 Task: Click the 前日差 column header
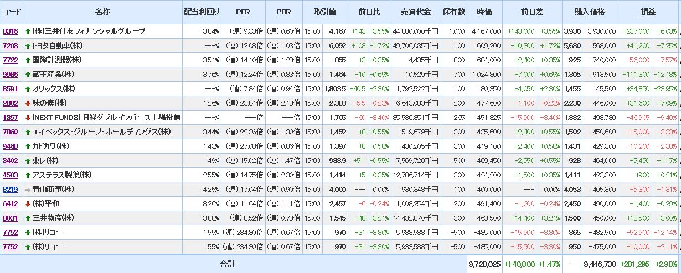532,12
